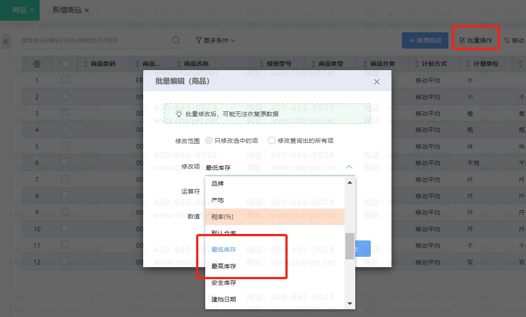The width and height of the screenshot is (526, 317).
Task: Switch to the 新增商品 tab
Action: pos(67,10)
